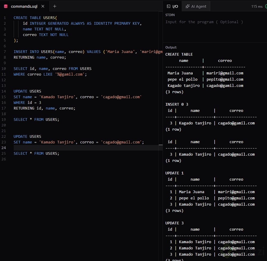Click the WHERE id = 3 line
This screenshot has height=261, width=267.
coord(27,102)
